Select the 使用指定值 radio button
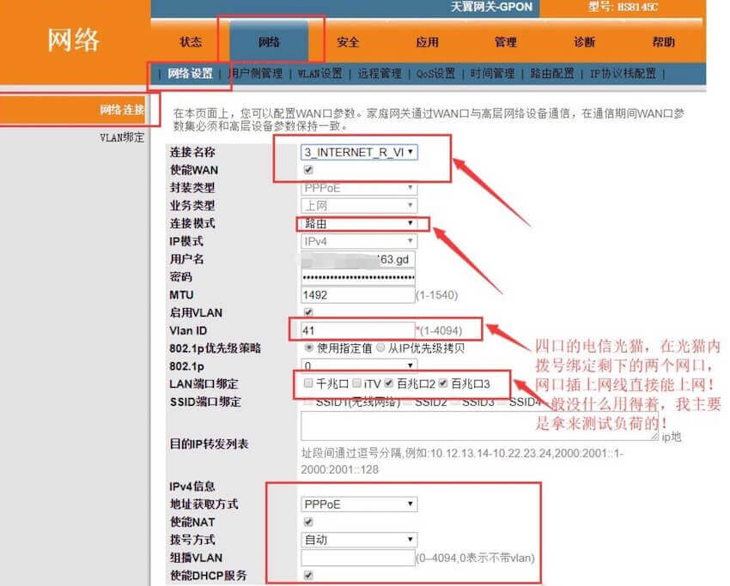 (307, 347)
